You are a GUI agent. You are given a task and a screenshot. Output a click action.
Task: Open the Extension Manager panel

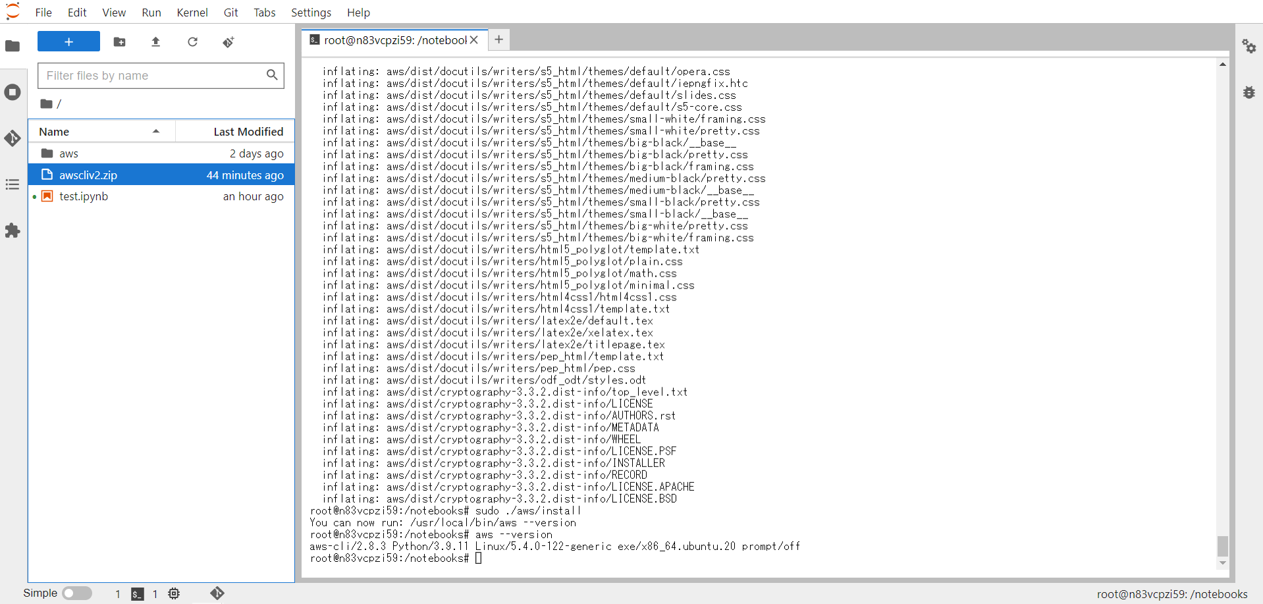coord(13,231)
